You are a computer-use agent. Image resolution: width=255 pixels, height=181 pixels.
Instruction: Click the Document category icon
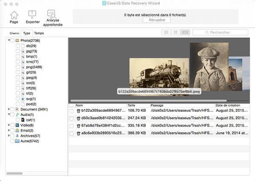point(17,109)
